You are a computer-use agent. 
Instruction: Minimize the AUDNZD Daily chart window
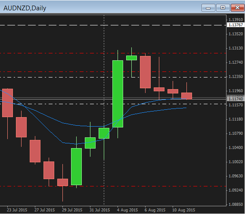click(208, 8)
